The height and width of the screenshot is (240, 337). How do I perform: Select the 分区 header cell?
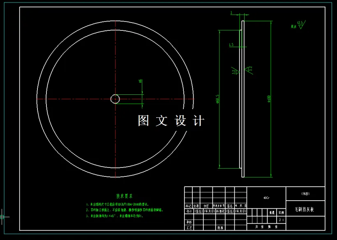pos(206,206)
